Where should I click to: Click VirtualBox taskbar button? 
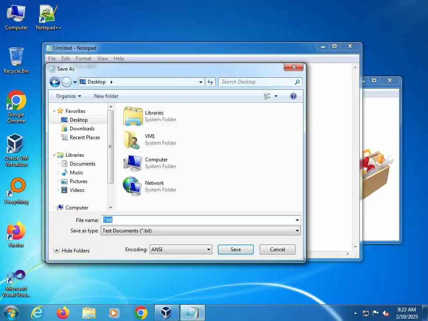click(x=166, y=313)
